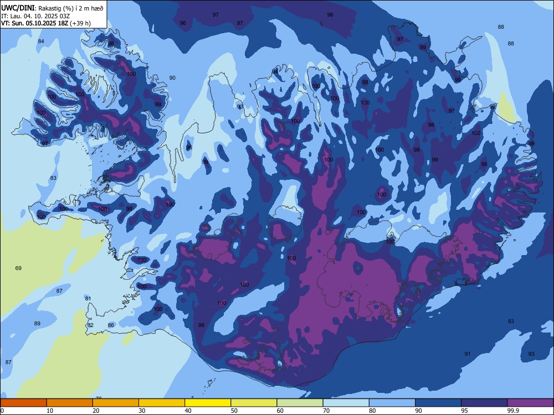Click the light green 60–70 legend swatch
The image size is (554, 415).
point(300,403)
